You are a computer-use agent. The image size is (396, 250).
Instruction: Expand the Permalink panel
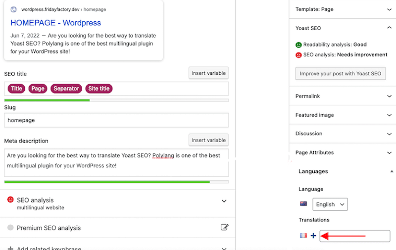pyautogui.click(x=389, y=96)
